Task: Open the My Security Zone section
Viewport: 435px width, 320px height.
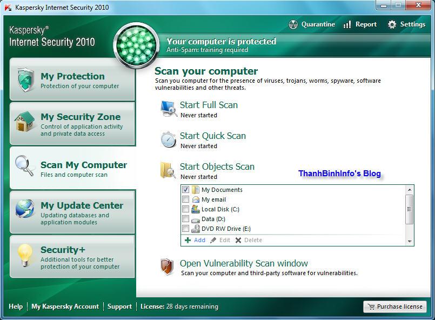Action: pos(72,124)
